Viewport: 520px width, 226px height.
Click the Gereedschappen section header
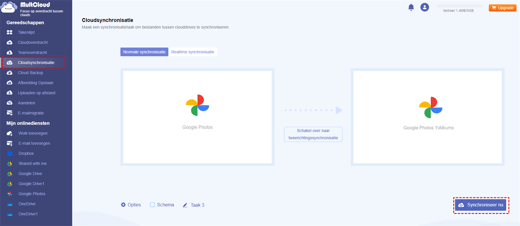click(x=25, y=23)
